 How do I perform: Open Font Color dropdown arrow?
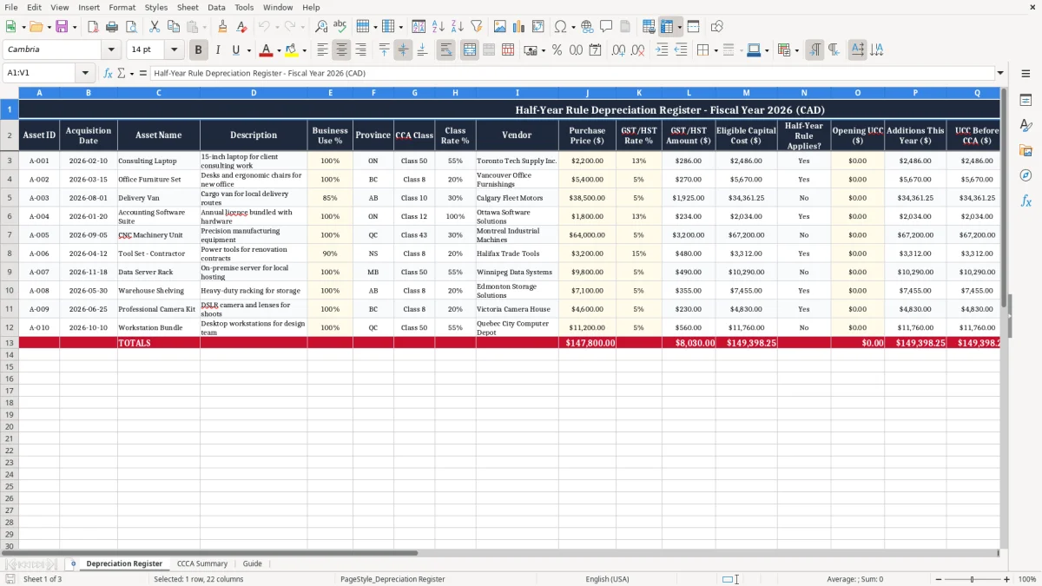click(279, 50)
